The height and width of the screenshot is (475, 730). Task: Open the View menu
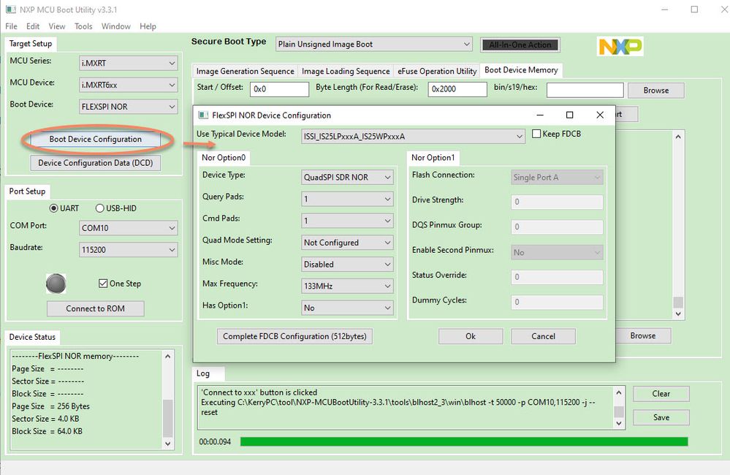(57, 26)
